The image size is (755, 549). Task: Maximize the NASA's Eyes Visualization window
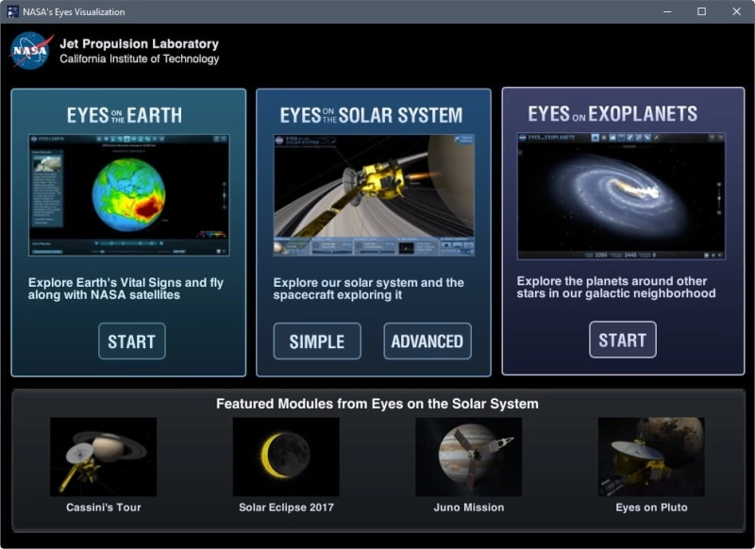(x=701, y=12)
